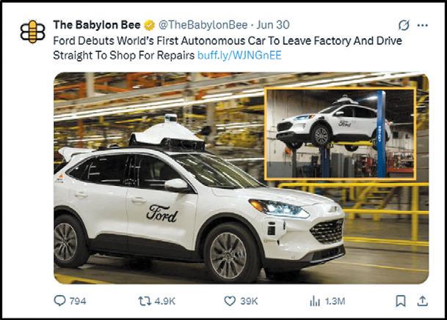Click the repost arrows icon
Image resolution: width=447 pixels, height=320 pixels.
click(145, 301)
